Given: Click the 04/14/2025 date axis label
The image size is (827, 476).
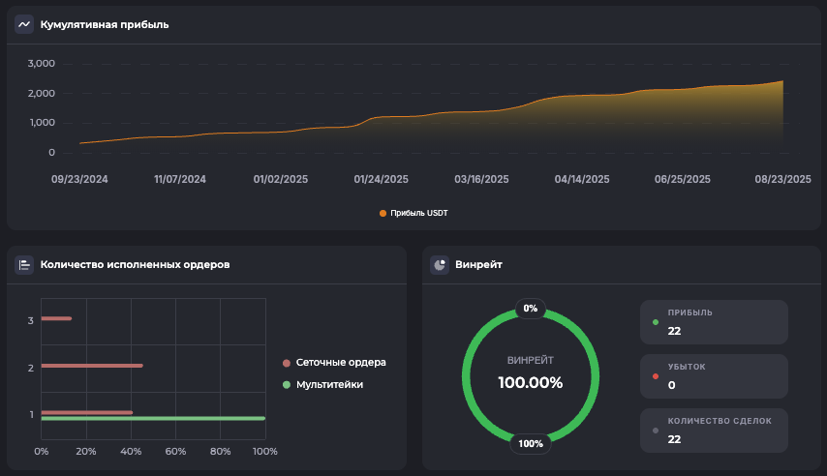Looking at the screenshot, I should click(x=582, y=180).
